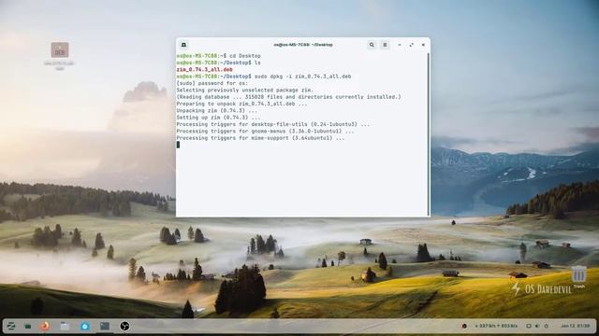The image size is (599, 336).
Task: Open a new tab in the terminal
Action: [x=183, y=45]
